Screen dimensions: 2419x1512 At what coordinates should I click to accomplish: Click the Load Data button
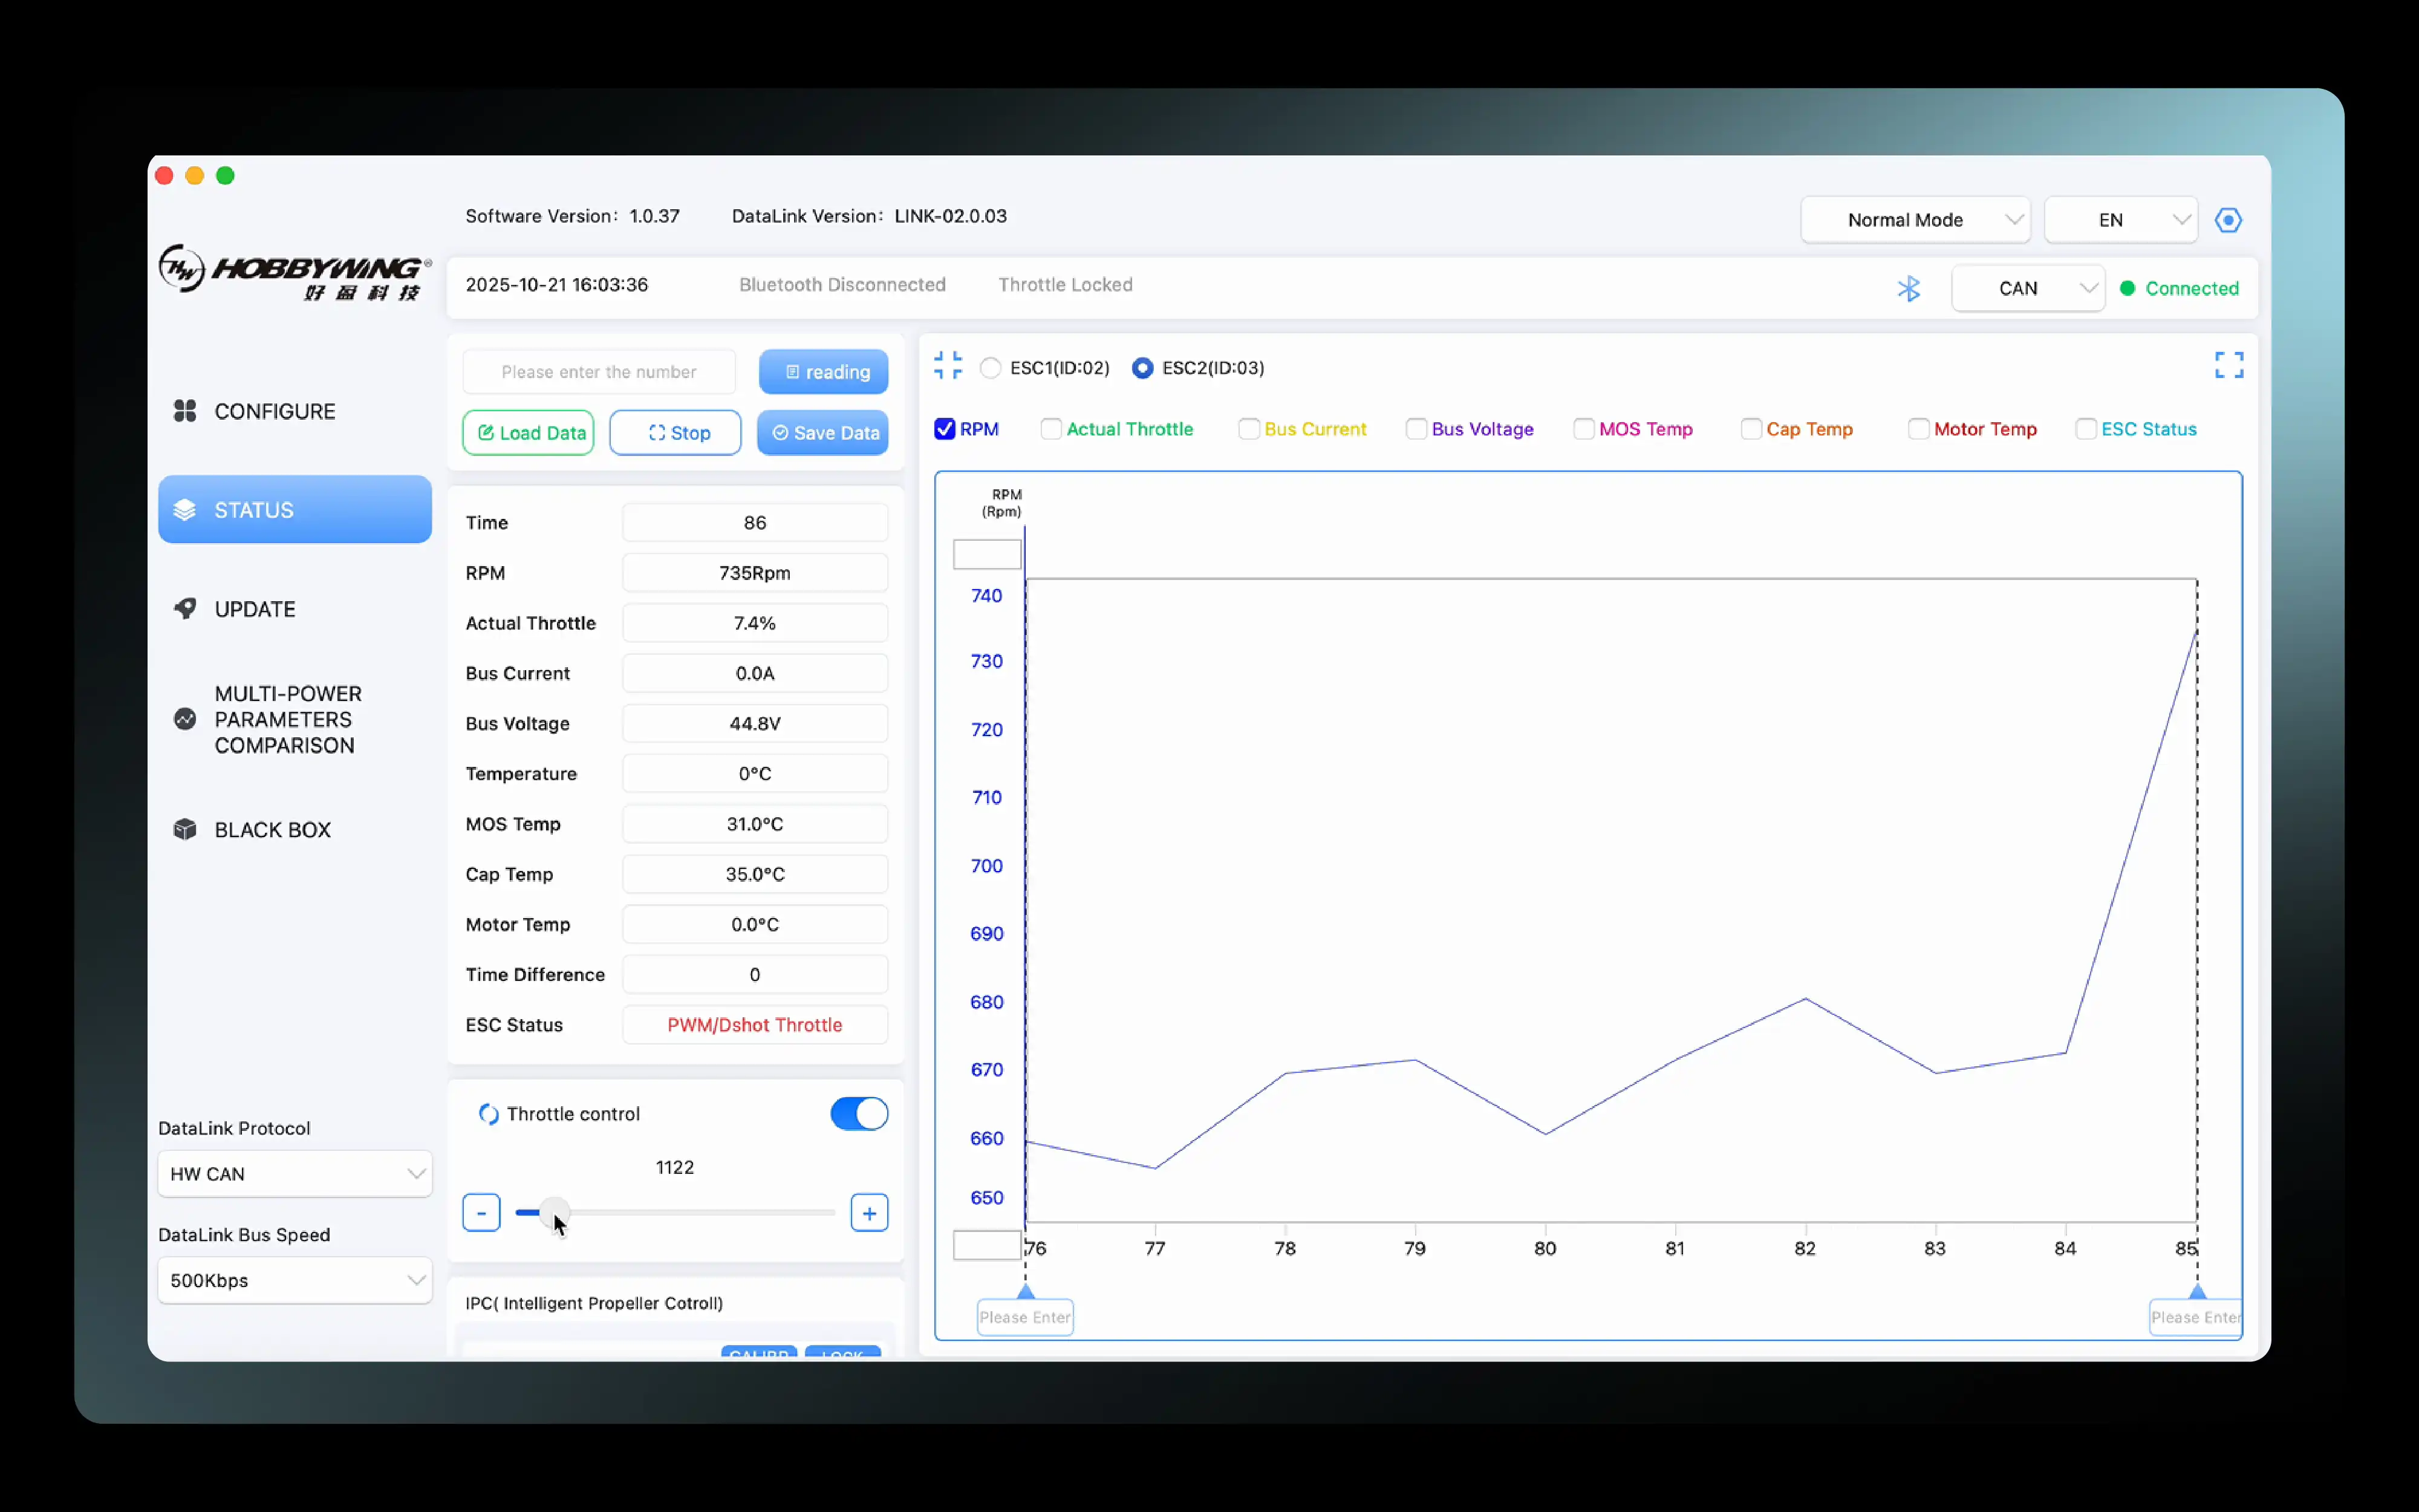529,433
